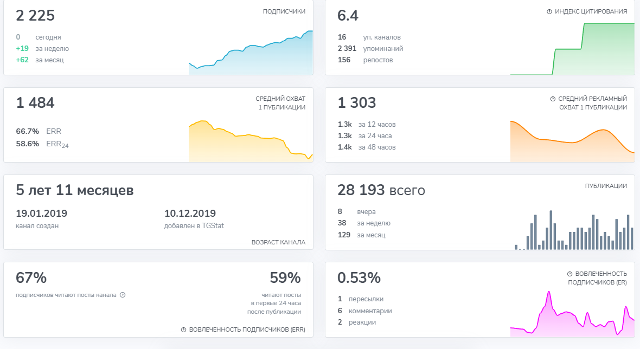Click help icon before Вовлеченность подписчиков (ERR)
640x349 pixels.
point(183,329)
